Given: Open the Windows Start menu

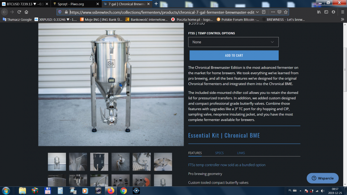Looking at the screenshot, I should click(6, 190).
